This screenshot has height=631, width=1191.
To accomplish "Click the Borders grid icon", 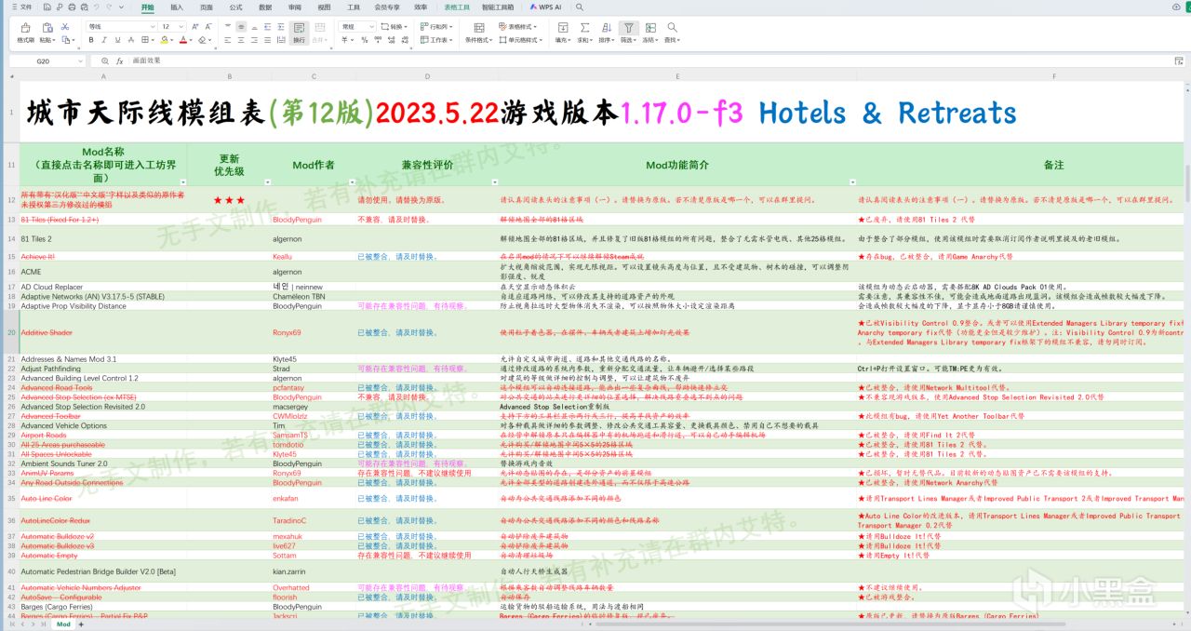I will [x=145, y=40].
